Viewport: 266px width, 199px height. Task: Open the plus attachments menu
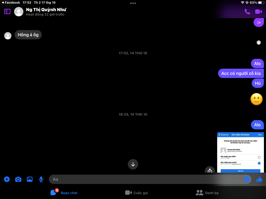coord(7,179)
